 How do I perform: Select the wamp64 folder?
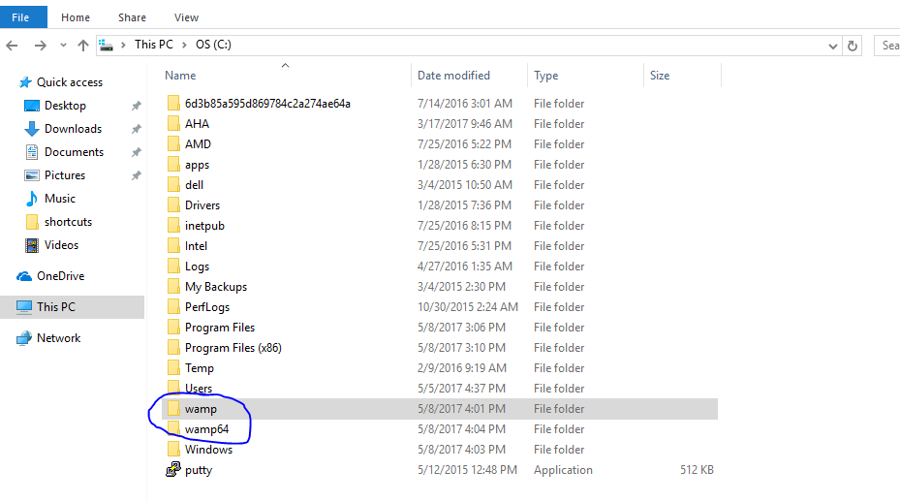(206, 429)
